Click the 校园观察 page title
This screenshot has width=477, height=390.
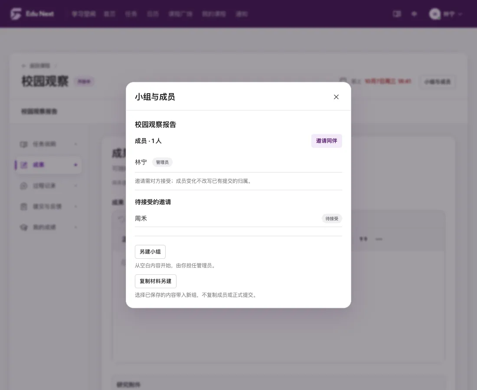point(45,81)
